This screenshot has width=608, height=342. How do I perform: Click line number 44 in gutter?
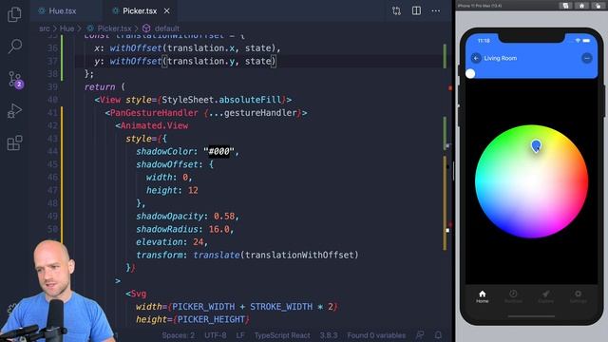(x=52, y=151)
